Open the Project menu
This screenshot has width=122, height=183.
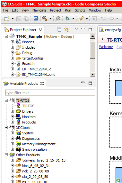[56, 10]
